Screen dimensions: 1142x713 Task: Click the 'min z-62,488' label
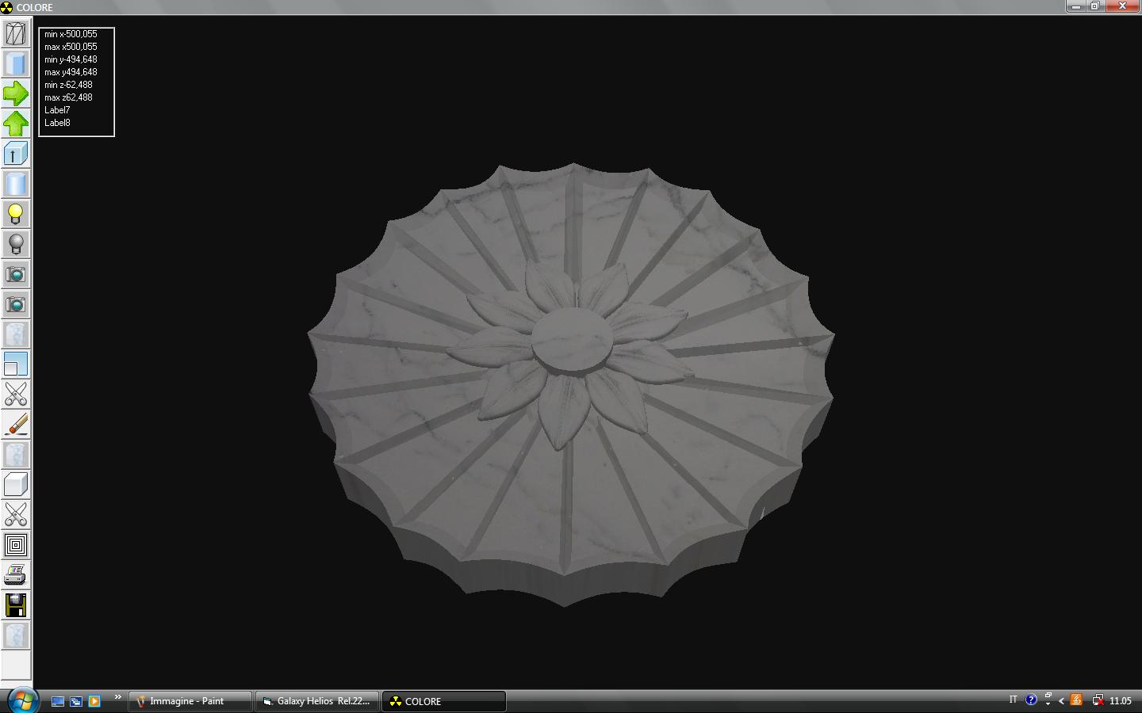tap(68, 85)
